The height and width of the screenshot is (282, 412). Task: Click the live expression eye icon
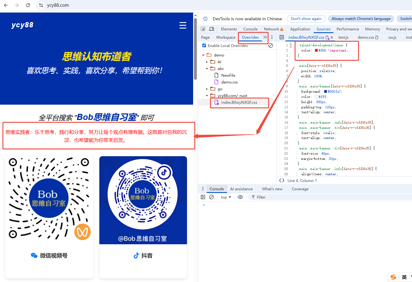(240, 197)
